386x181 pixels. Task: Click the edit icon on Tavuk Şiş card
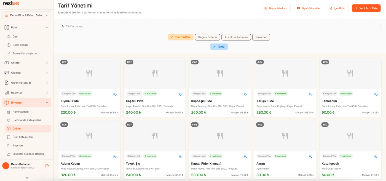coord(180,157)
